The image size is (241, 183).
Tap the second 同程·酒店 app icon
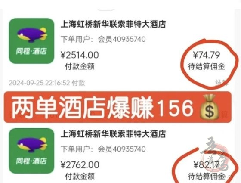31,151
